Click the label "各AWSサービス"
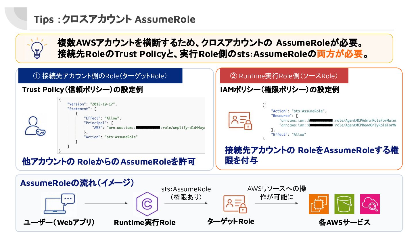 point(345,222)
